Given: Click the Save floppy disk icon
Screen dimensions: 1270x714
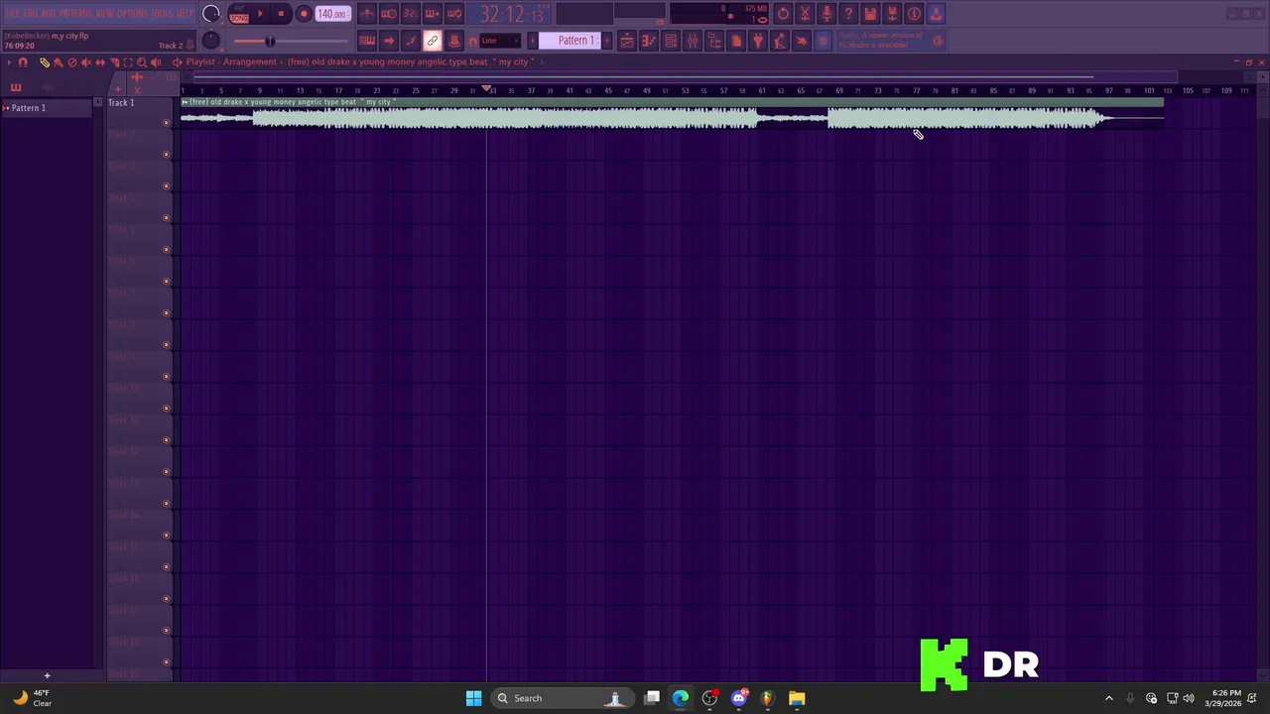Looking at the screenshot, I should (x=870, y=14).
